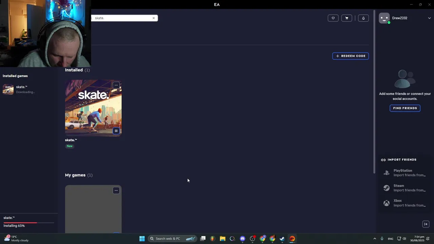Click the My games (1) section heading
The image size is (434, 244).
point(79,175)
